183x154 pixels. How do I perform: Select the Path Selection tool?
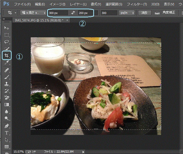(7, 140)
